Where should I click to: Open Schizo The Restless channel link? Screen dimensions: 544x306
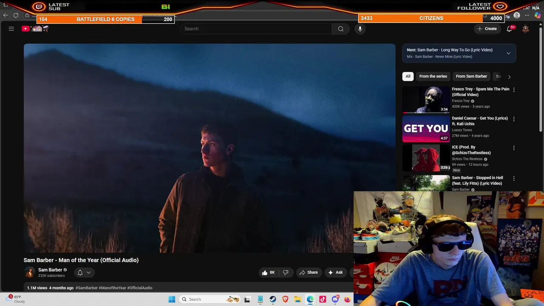[467, 159]
